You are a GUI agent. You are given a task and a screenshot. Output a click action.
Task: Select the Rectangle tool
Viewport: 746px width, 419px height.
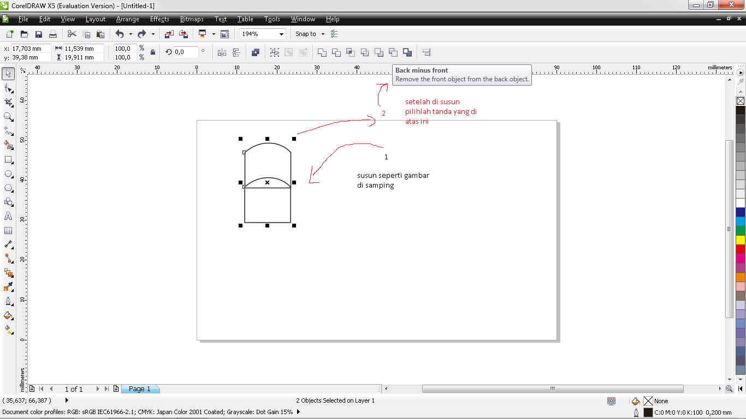point(8,160)
